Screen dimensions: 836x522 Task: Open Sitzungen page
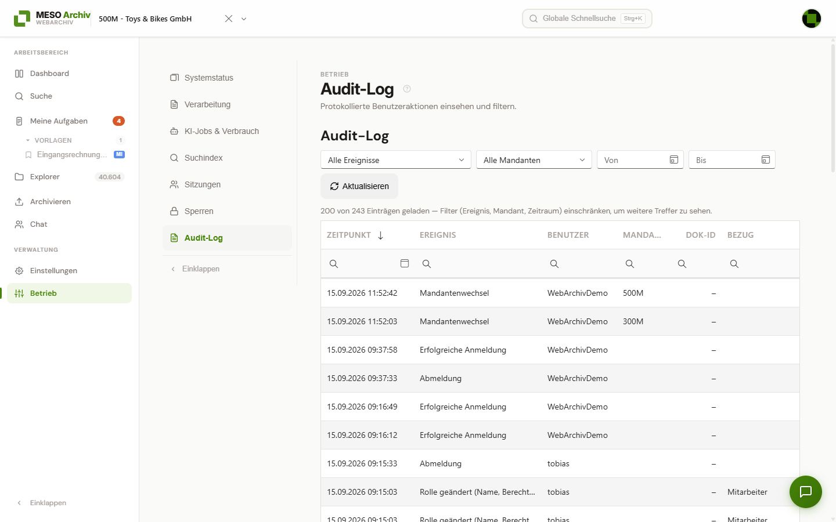click(x=227, y=184)
